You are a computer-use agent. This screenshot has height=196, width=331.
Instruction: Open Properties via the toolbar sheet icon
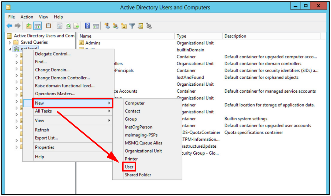[59, 26]
